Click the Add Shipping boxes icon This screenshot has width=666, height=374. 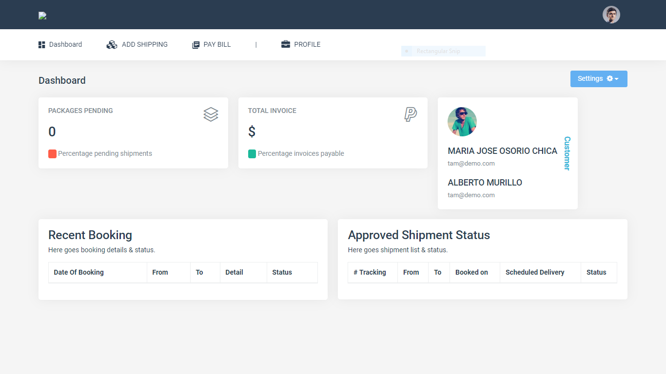[112, 45]
